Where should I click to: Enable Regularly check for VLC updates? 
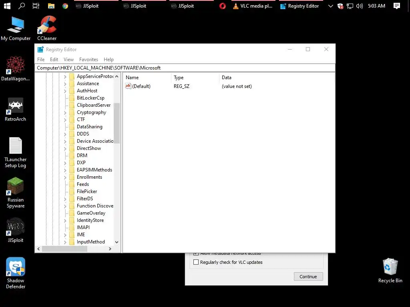[196, 262]
